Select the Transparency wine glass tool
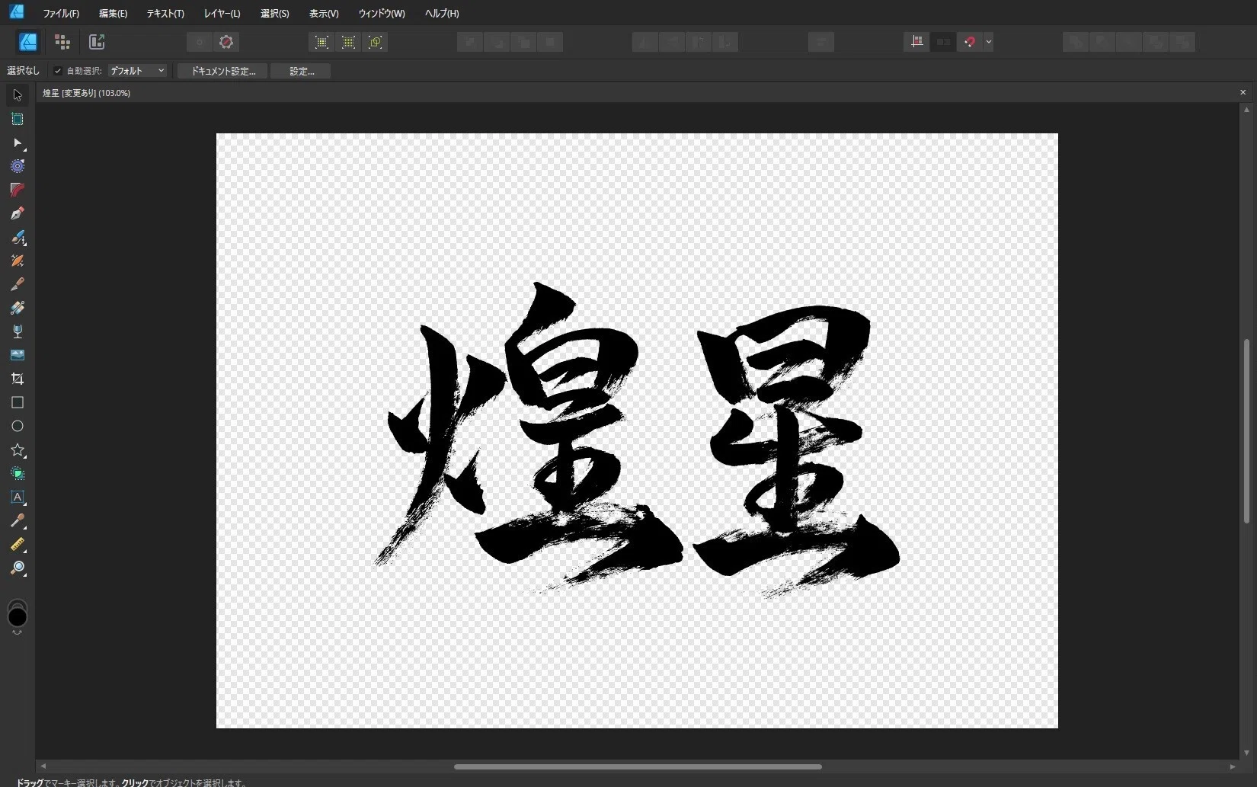The image size is (1257, 787). [x=17, y=331]
